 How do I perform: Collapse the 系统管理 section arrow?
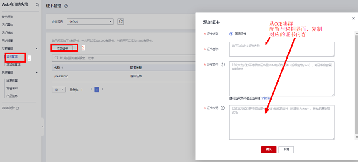click(37, 73)
